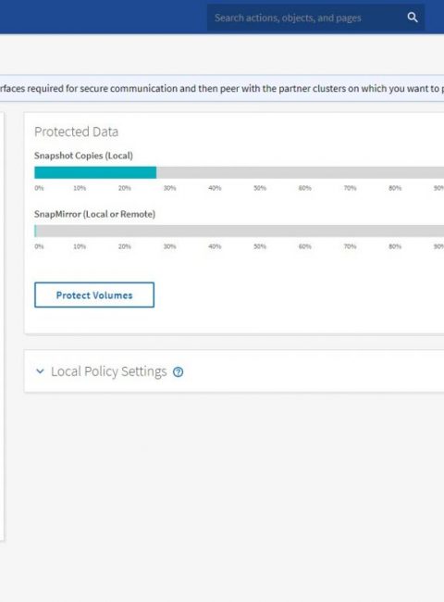Open the Local Policy Settings title
Screen dimensions: 444x602
point(109,371)
